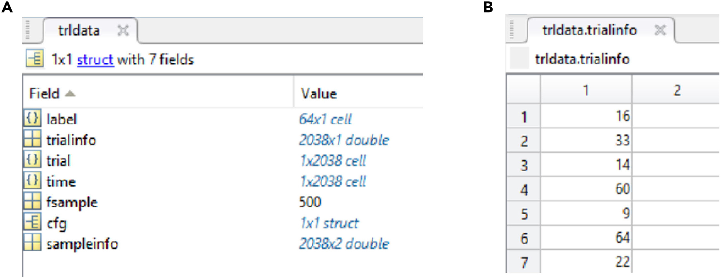Select column 1 header in trialinfo
The image size is (721, 278).
coord(586,90)
